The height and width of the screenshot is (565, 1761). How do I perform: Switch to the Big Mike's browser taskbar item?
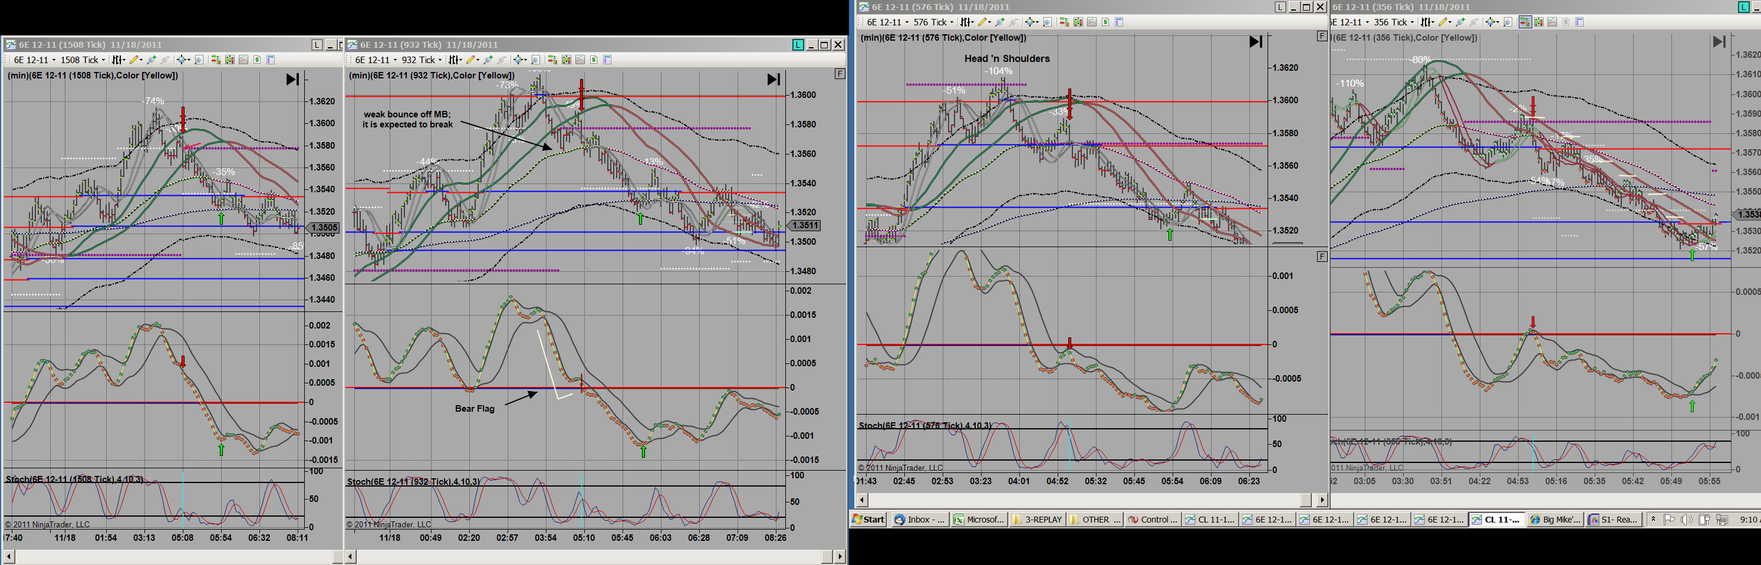click(1555, 519)
